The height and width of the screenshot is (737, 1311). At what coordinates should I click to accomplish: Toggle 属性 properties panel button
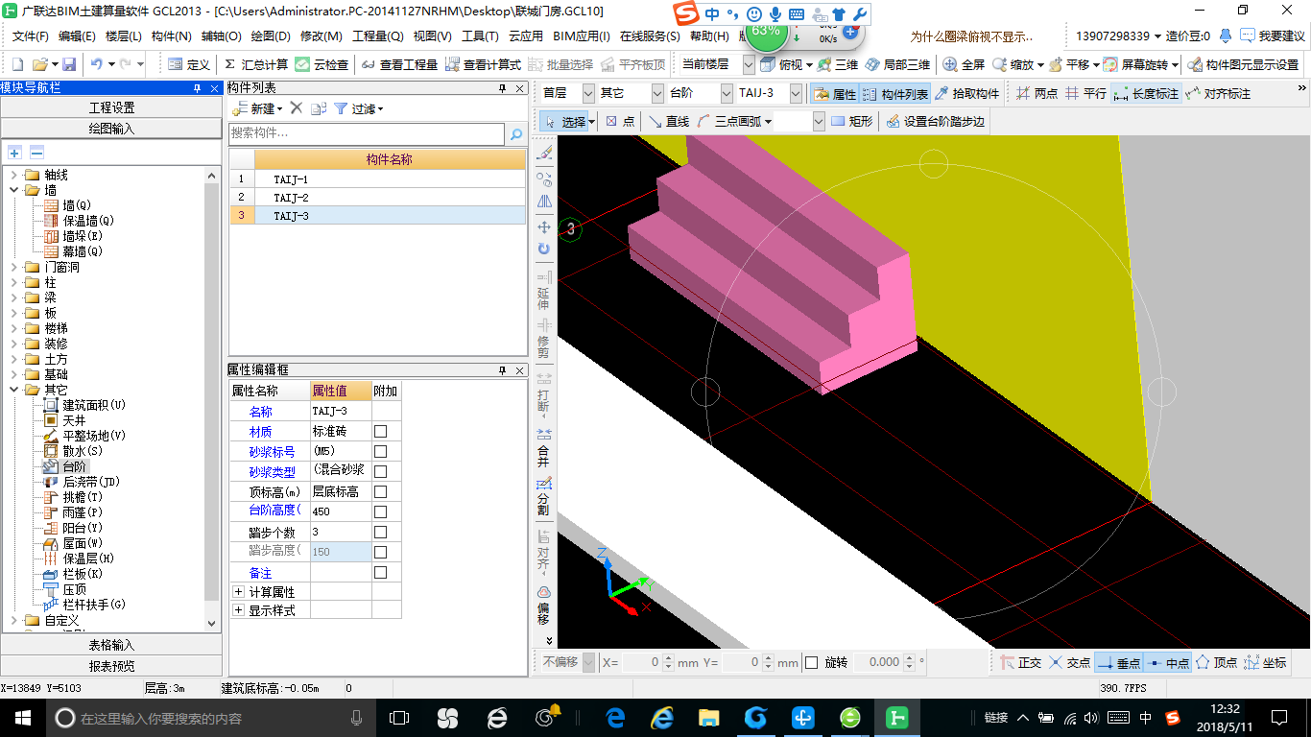click(834, 94)
